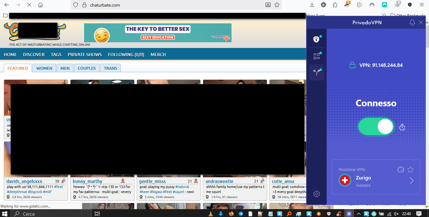This screenshot has width=429, height=217.
Task: Open the Firefox extensions puzzle icon
Action: coord(335,5)
